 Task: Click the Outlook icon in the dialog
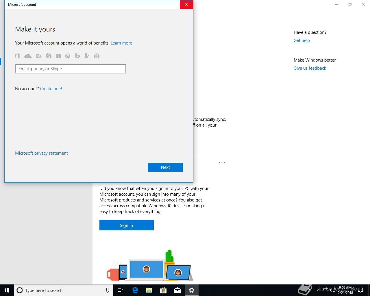(39, 56)
